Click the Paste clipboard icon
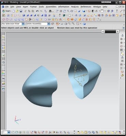 coord(33,11)
